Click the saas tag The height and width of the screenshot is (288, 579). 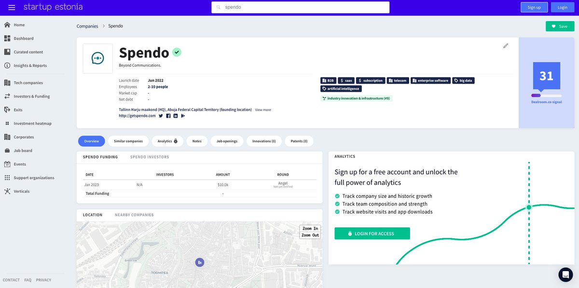[x=346, y=81]
